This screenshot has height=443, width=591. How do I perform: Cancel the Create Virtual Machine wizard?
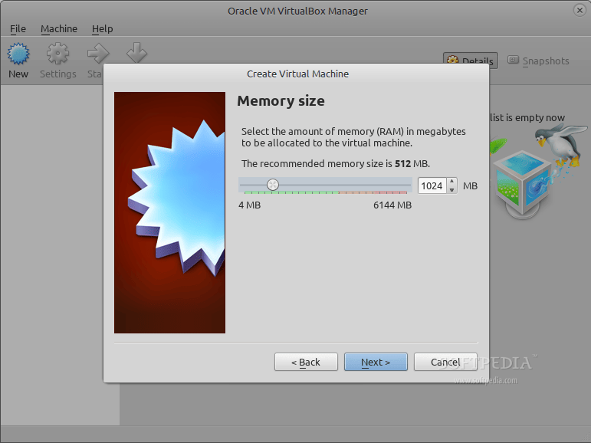tap(445, 362)
